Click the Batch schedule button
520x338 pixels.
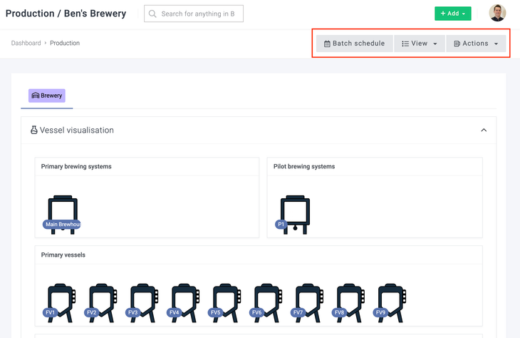[354, 43]
